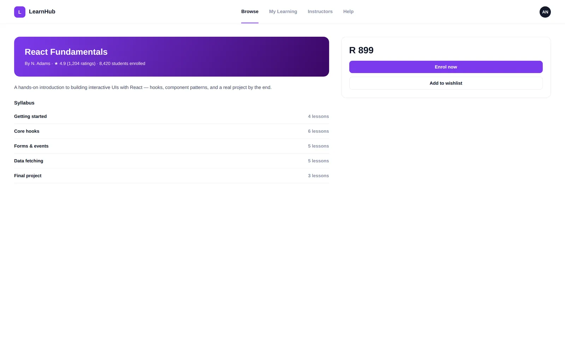
Task: Click the '3 lessons' count
Action: (318, 176)
